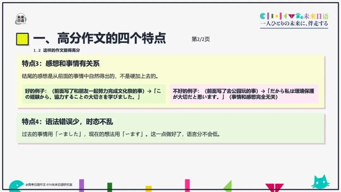The image size is (341, 192).
Task: Click heading 特点4：语法错误少，时态不乱
Action: click(x=68, y=122)
